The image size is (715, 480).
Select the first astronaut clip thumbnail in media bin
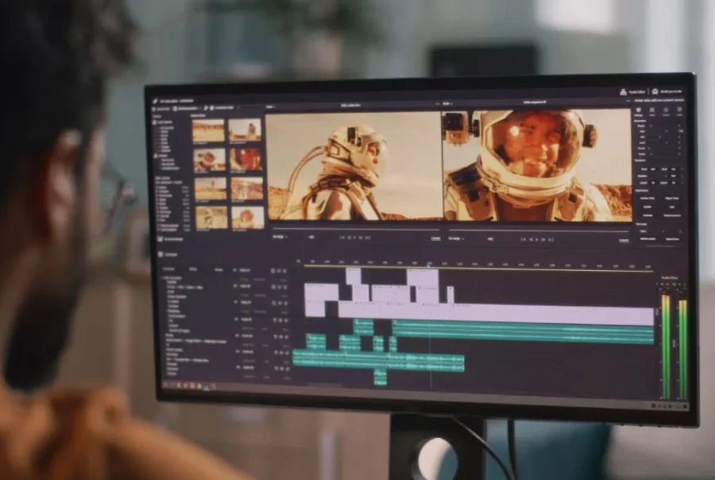(x=208, y=131)
